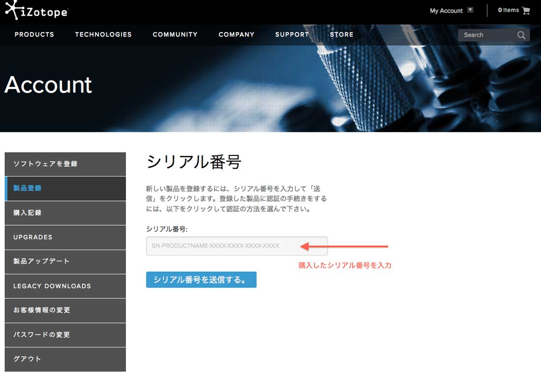Image resolution: width=541 pixels, height=375 pixels.
Task: Submit with シリアル番号を送信する。 button
Action: click(201, 280)
